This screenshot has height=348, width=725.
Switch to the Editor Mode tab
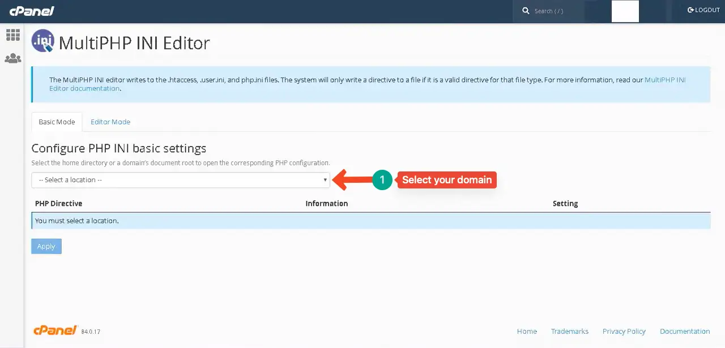110,122
